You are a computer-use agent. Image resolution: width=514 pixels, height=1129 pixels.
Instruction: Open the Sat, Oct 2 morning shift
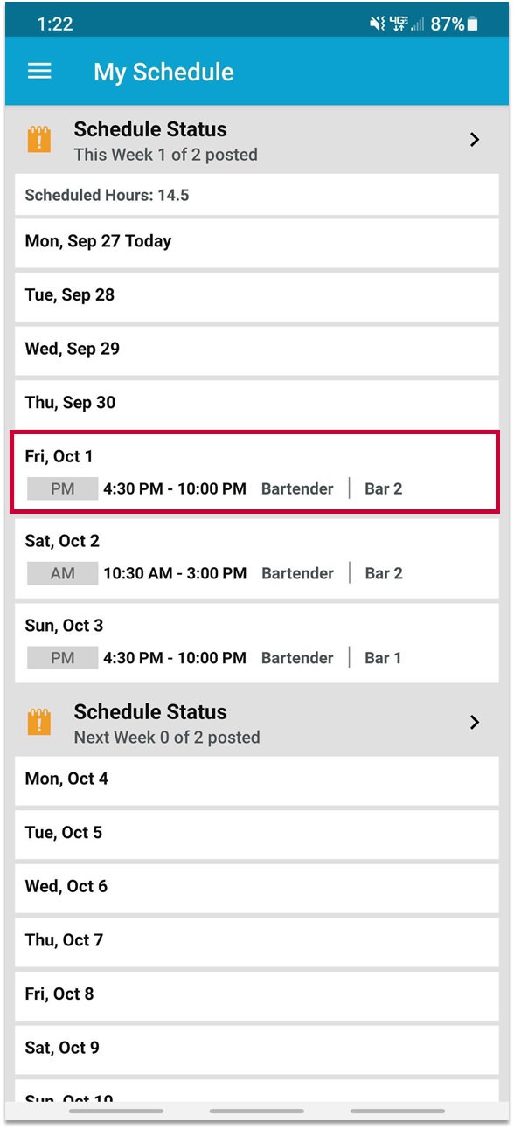point(256,557)
